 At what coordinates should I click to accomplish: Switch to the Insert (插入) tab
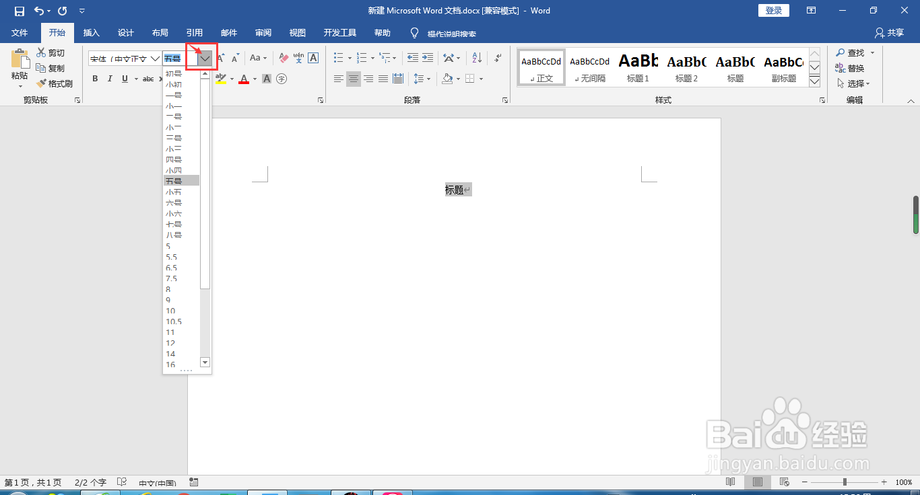[x=91, y=33]
